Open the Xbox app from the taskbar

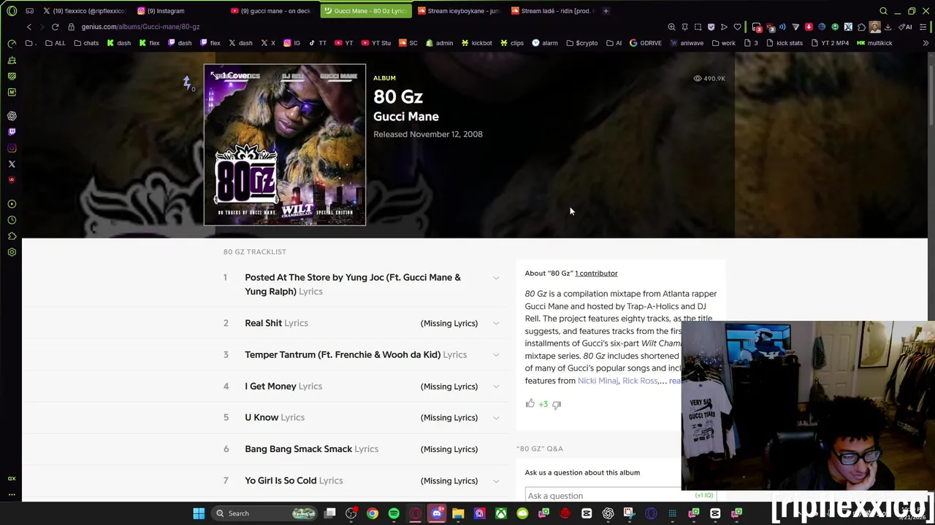501,513
